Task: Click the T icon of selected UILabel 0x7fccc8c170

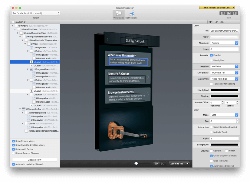Action: [31, 62]
